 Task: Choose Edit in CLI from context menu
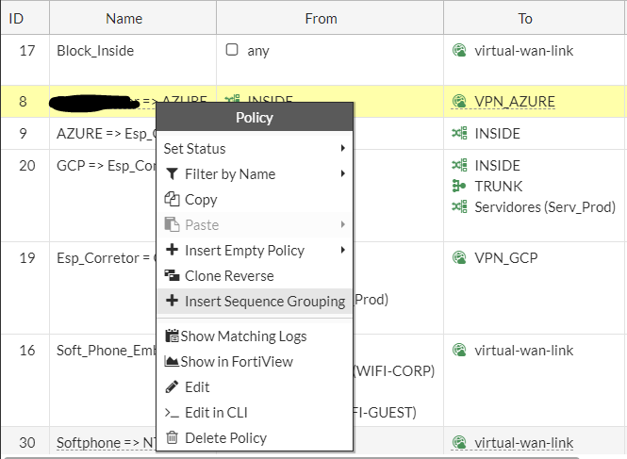tap(216, 413)
